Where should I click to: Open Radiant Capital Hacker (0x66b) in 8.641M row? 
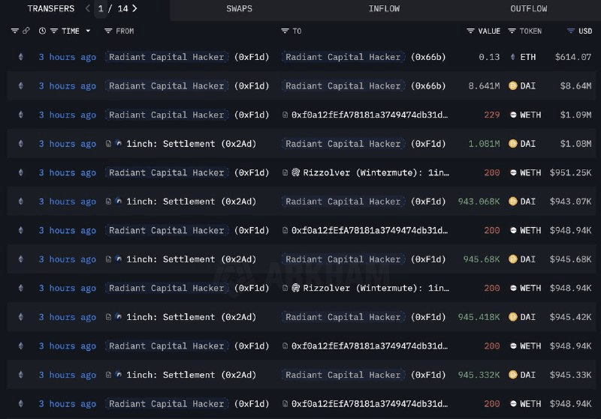click(343, 85)
